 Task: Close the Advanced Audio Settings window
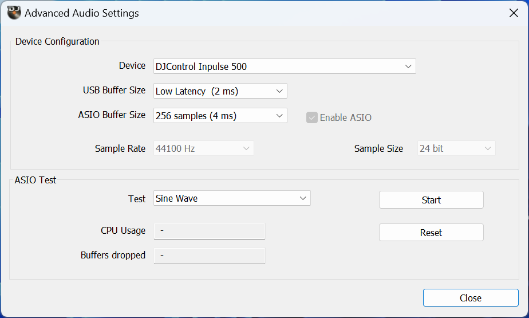(x=514, y=13)
